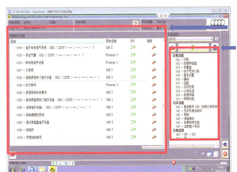Image resolution: width=237 pixels, height=172 pixels.
Task: Select 042 - 刷新 function
Action: click(183, 115)
